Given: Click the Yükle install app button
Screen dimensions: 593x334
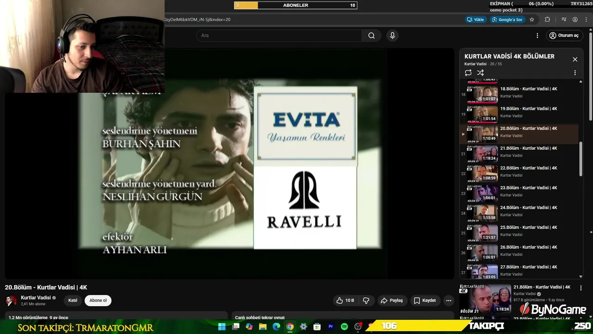Looking at the screenshot, I should (x=476, y=19).
